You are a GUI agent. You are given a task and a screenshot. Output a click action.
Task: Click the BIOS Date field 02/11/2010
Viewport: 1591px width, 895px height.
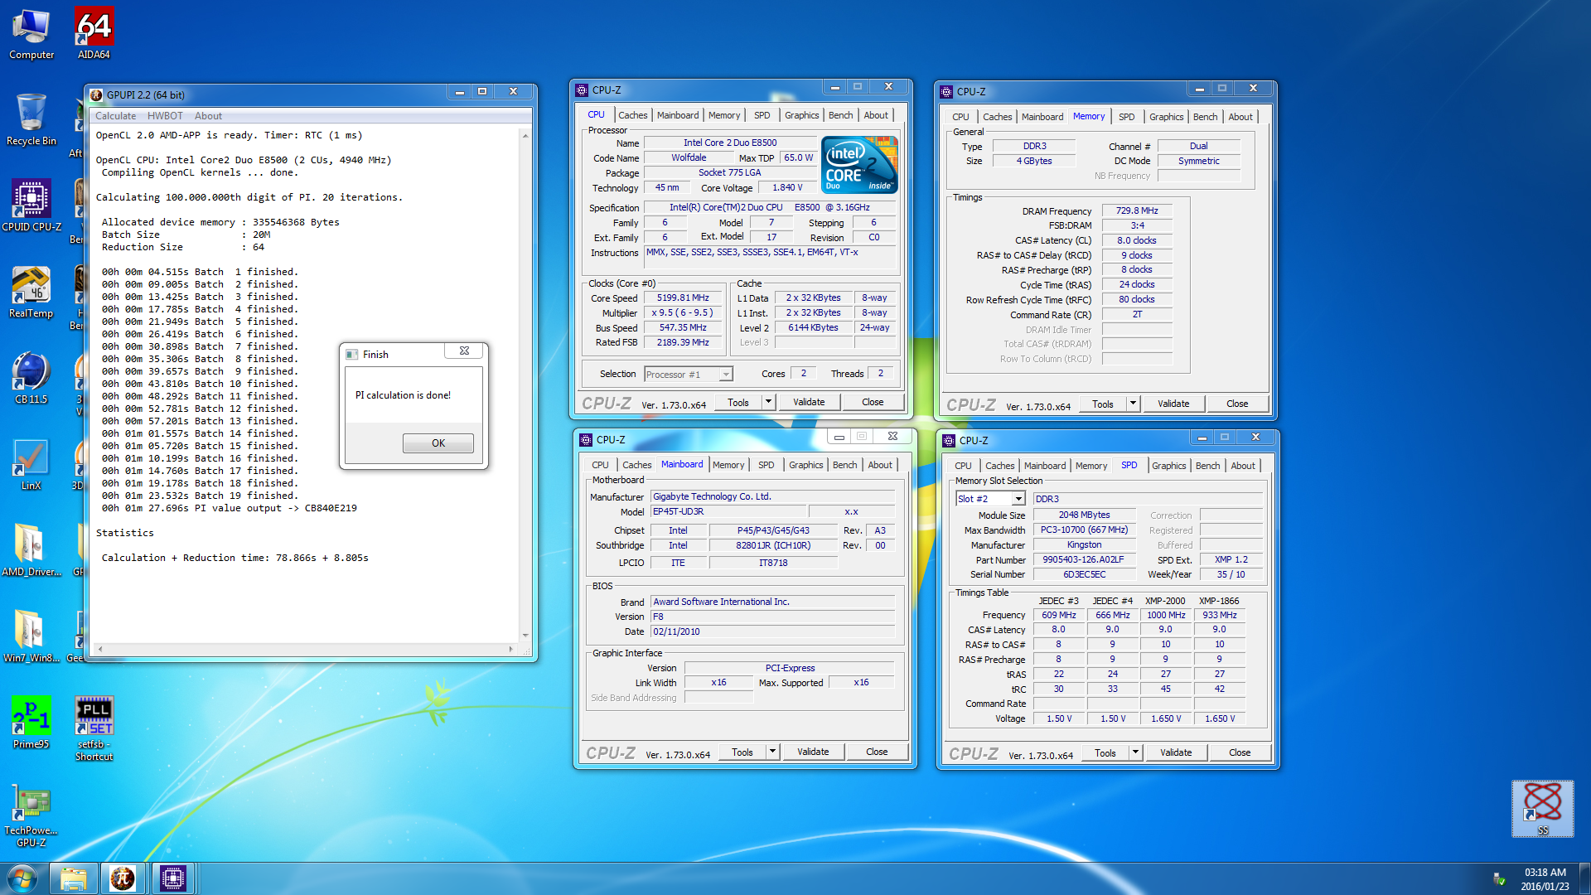click(772, 631)
